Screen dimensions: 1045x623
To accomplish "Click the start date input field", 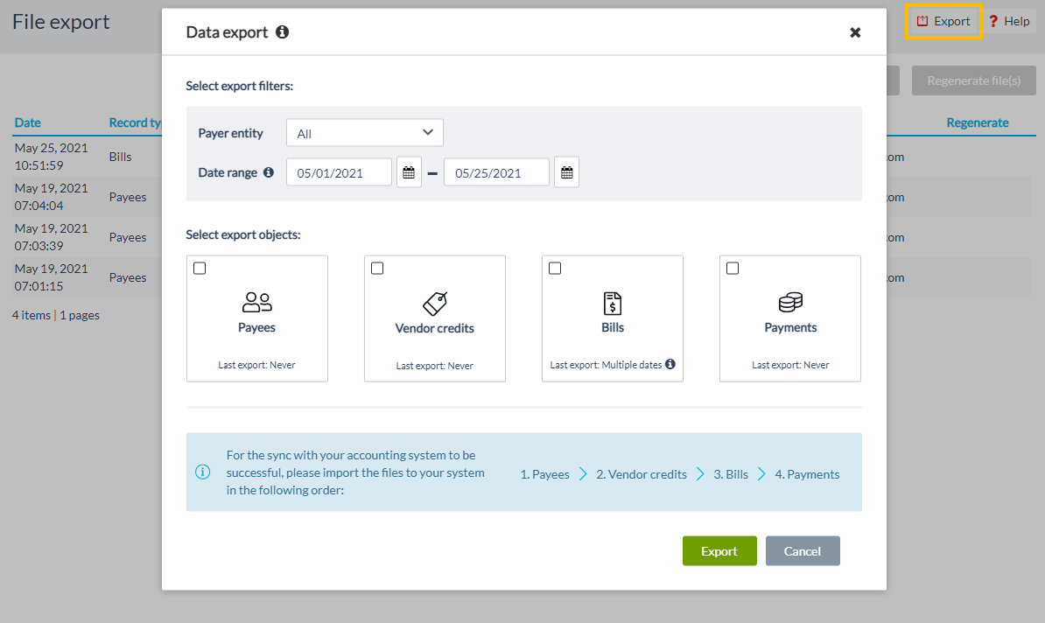I will (x=339, y=171).
